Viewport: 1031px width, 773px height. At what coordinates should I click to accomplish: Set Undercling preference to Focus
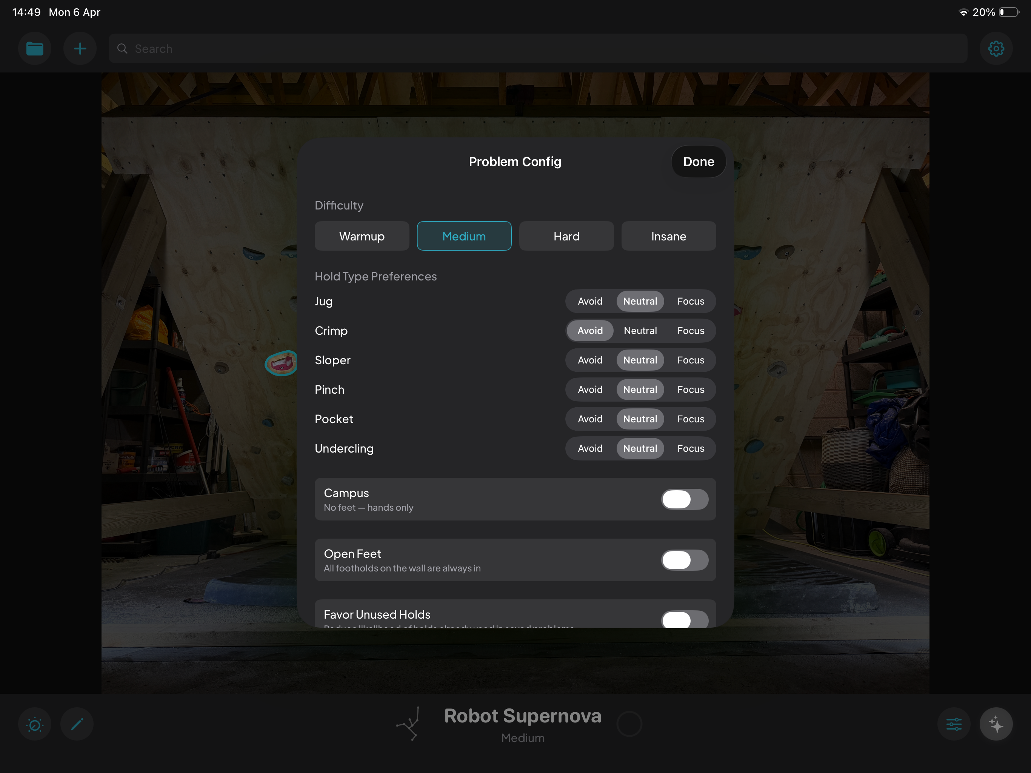[x=691, y=448]
